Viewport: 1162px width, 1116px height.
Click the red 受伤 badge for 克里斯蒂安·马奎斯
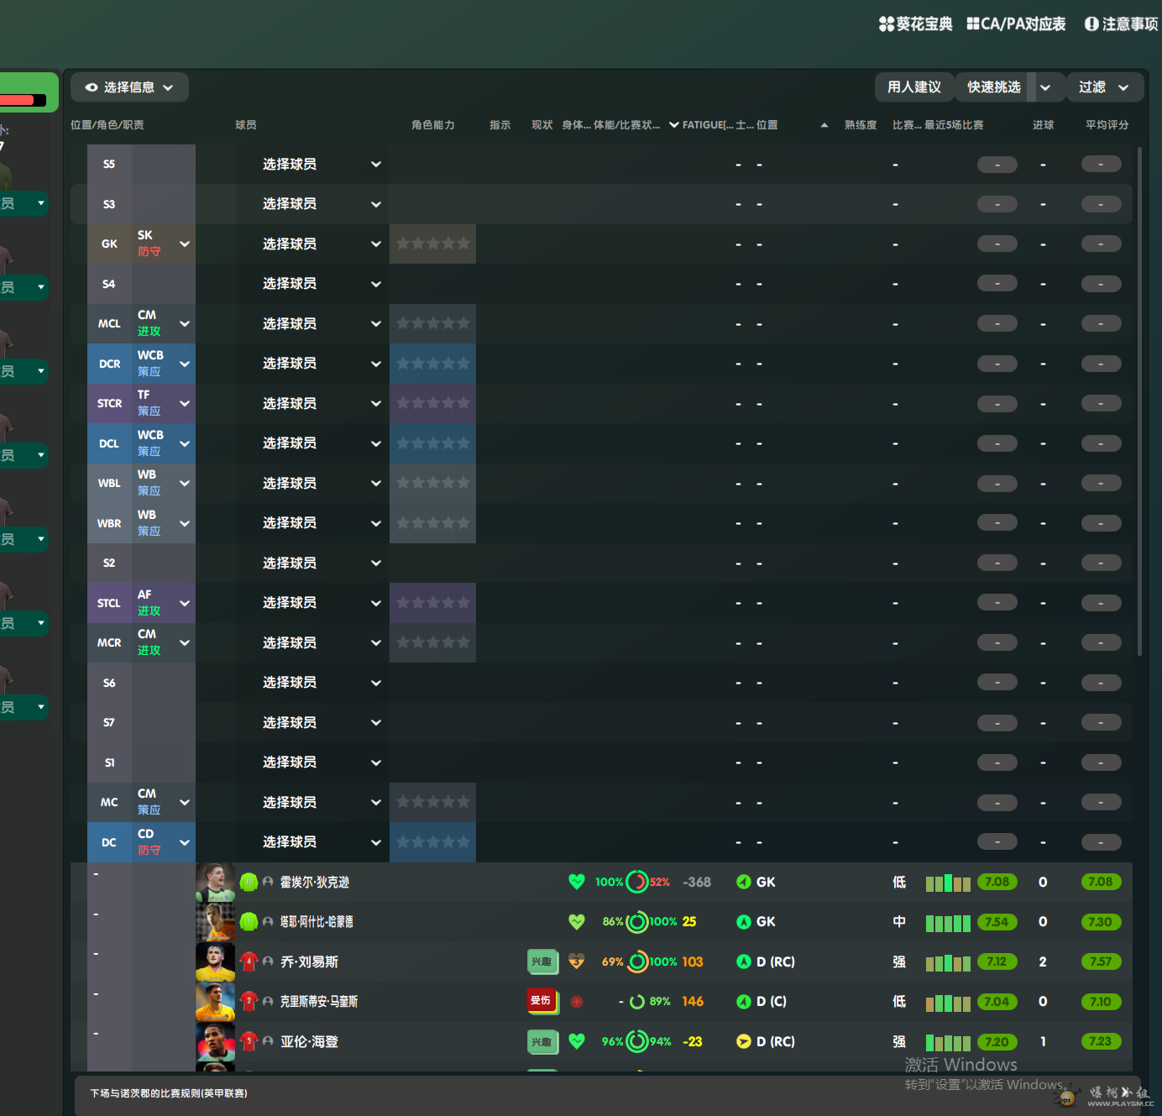click(542, 1001)
